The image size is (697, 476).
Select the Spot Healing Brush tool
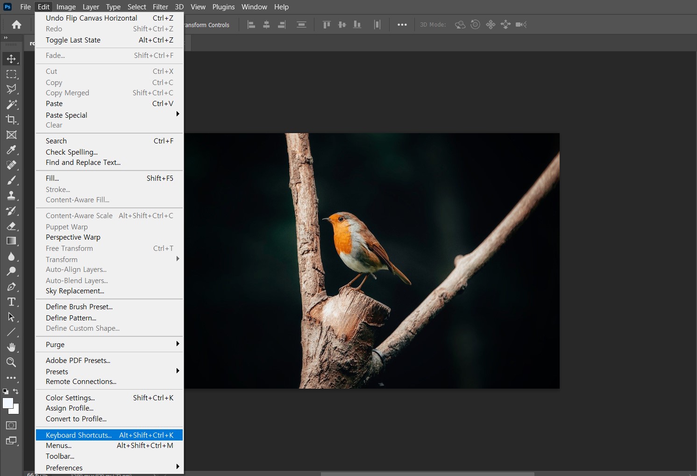11,165
